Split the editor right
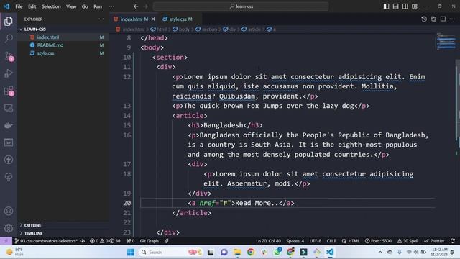The image size is (460, 259). 443,19
